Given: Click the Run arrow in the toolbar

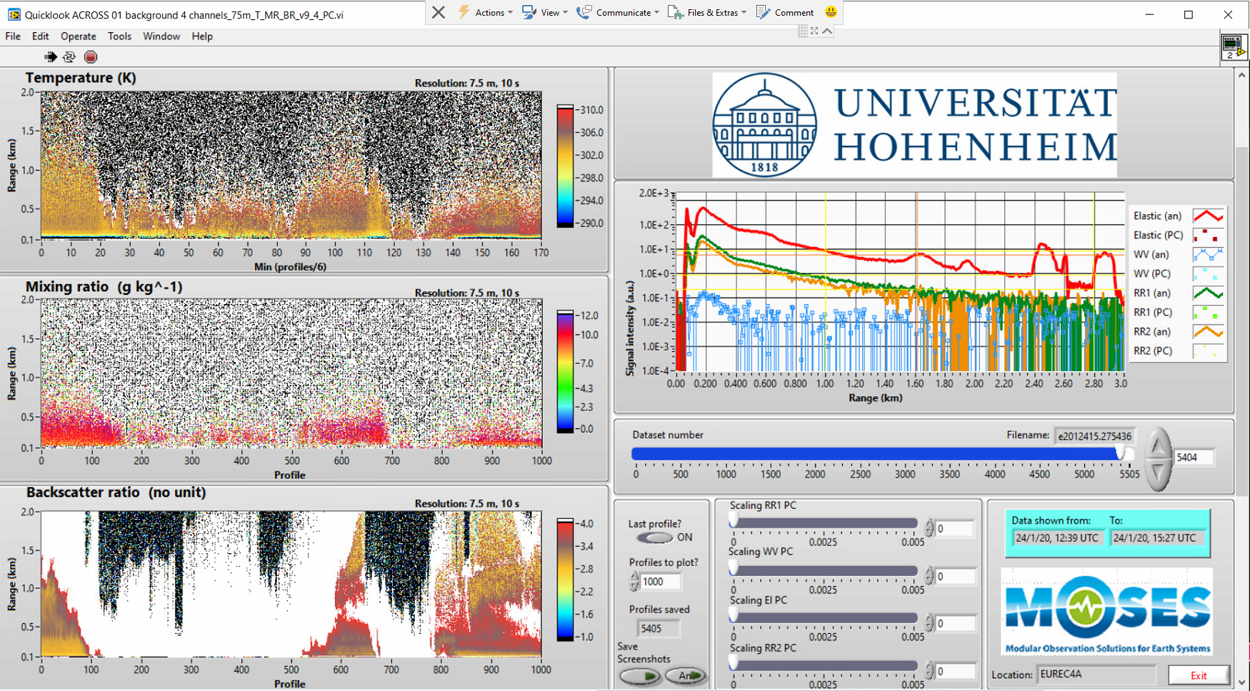Looking at the screenshot, I should pos(50,57).
